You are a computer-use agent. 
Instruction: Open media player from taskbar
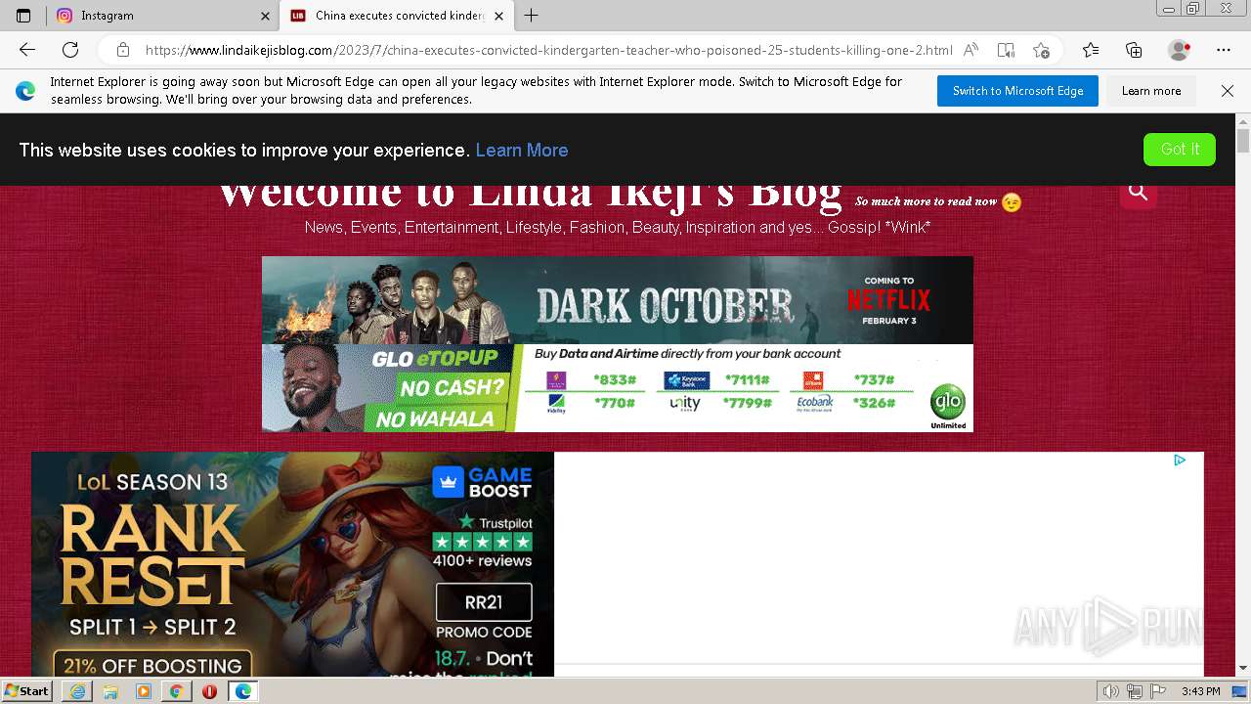tap(144, 691)
